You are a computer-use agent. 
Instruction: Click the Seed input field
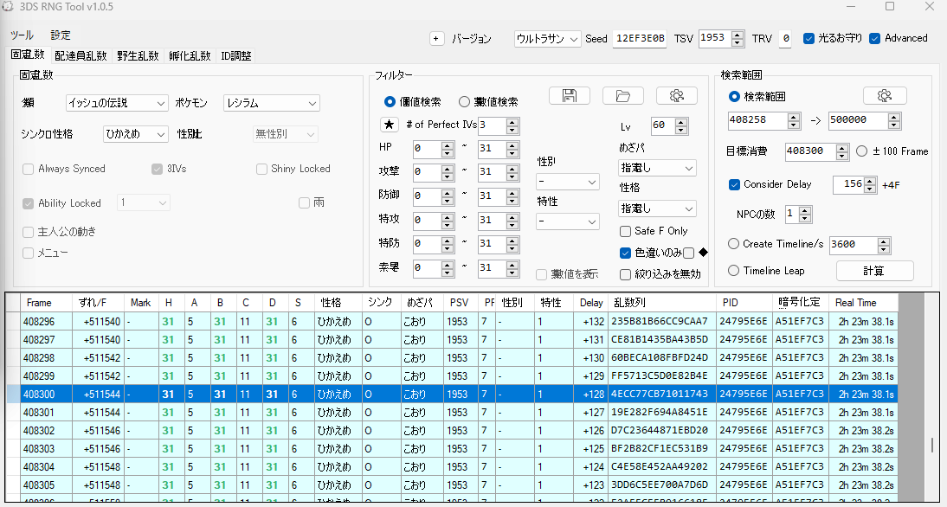coord(640,39)
